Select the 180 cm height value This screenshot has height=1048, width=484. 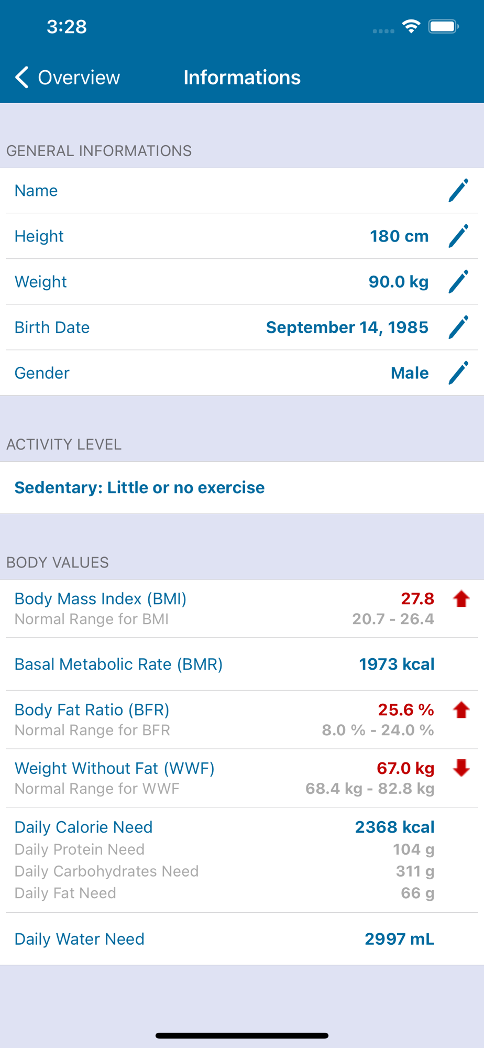pyautogui.click(x=399, y=236)
